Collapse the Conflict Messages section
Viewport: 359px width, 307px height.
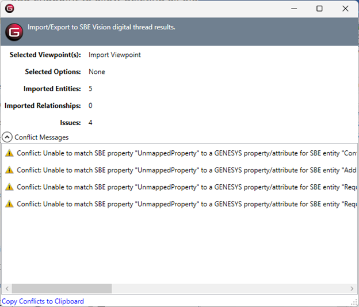coord(7,137)
